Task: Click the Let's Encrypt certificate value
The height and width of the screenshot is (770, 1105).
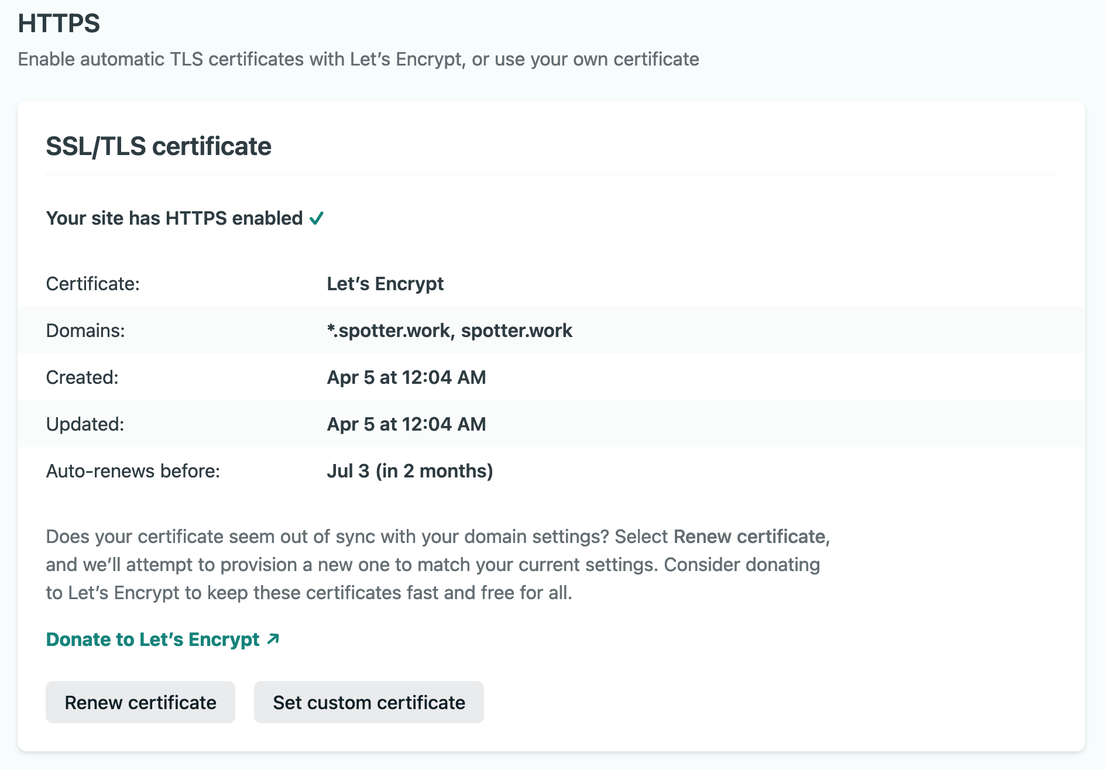Action: point(385,284)
